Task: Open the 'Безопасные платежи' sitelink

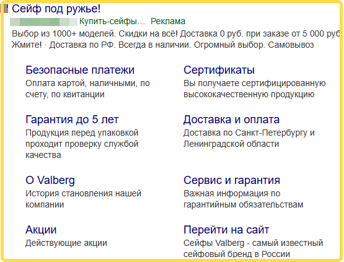Action: click(80, 70)
